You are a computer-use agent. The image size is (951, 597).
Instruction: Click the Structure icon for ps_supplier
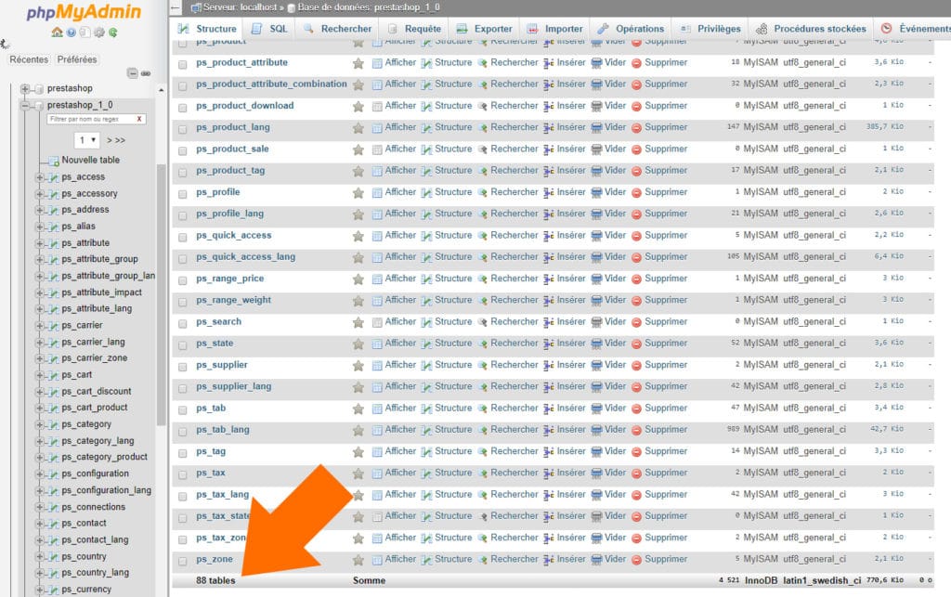click(x=427, y=366)
